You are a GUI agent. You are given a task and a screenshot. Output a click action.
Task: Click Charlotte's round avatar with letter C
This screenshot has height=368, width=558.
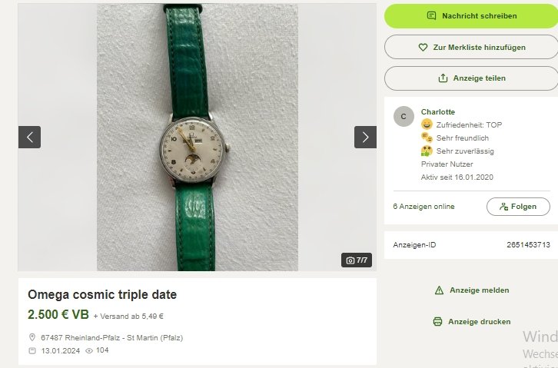pyautogui.click(x=404, y=116)
